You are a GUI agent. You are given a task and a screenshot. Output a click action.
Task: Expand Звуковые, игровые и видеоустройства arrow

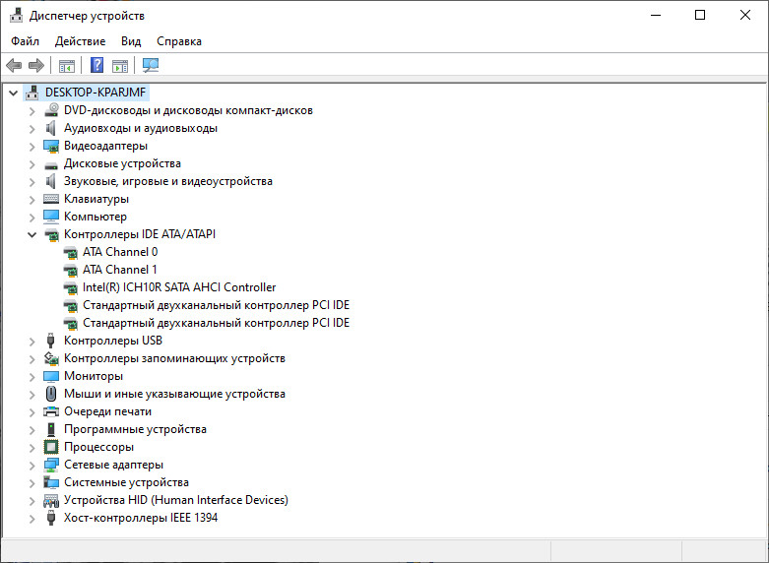coord(32,182)
